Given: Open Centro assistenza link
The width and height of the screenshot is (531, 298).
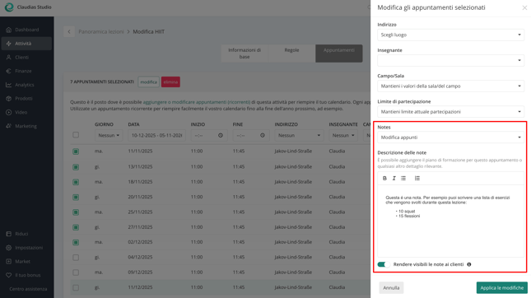Looking at the screenshot, I should click(28, 289).
